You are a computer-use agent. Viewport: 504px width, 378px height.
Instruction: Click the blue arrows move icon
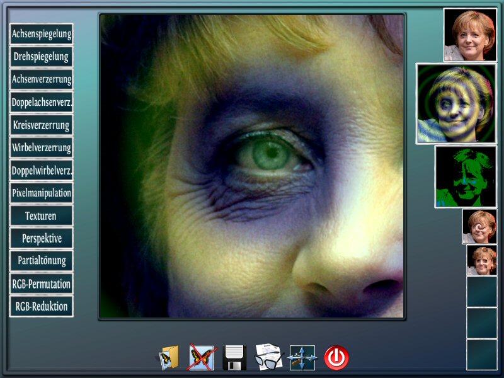click(x=302, y=357)
